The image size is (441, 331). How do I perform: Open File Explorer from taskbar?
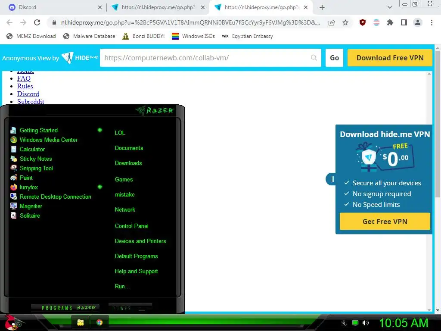(x=81, y=322)
